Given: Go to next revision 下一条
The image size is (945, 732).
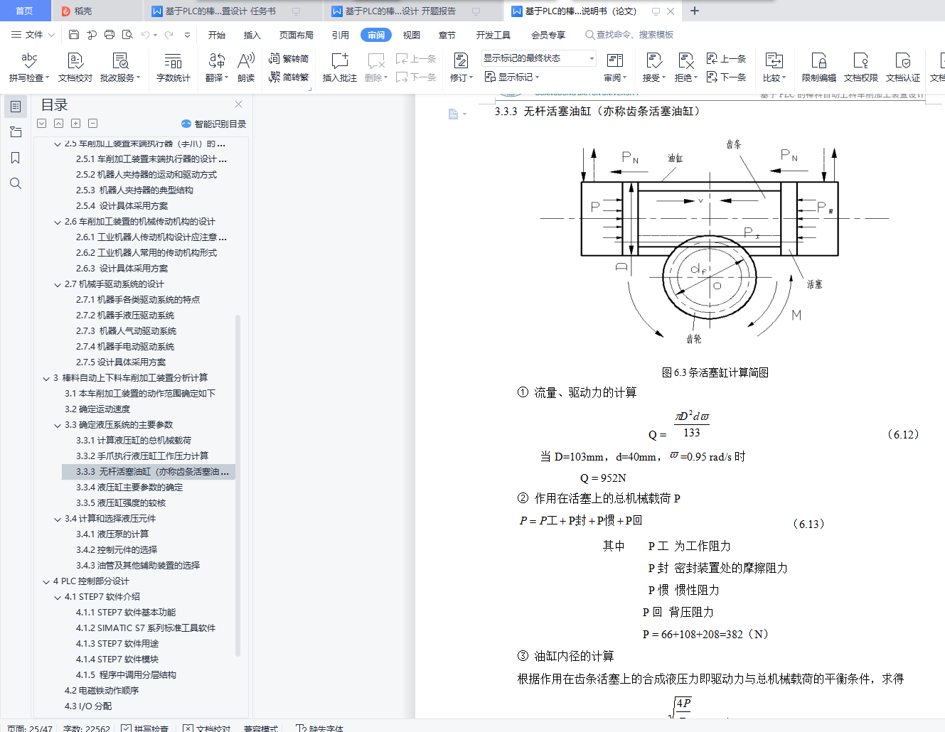Looking at the screenshot, I should pyautogui.click(x=726, y=77).
